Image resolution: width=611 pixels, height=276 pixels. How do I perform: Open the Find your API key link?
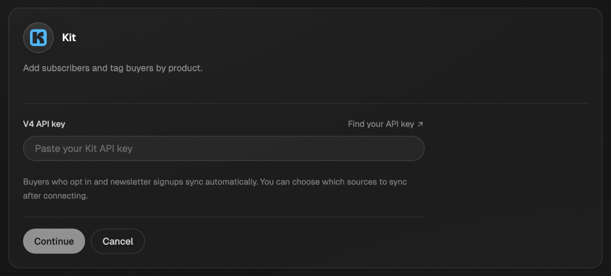385,124
